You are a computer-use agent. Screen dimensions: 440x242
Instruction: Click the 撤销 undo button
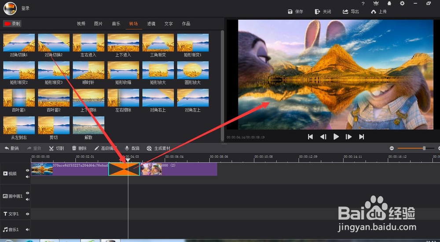[x=11, y=148]
